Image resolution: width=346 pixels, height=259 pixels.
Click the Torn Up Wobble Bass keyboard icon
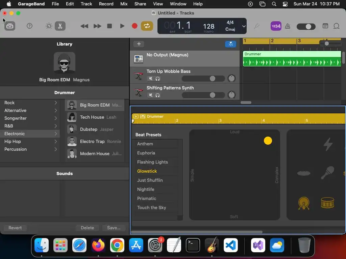click(139, 76)
